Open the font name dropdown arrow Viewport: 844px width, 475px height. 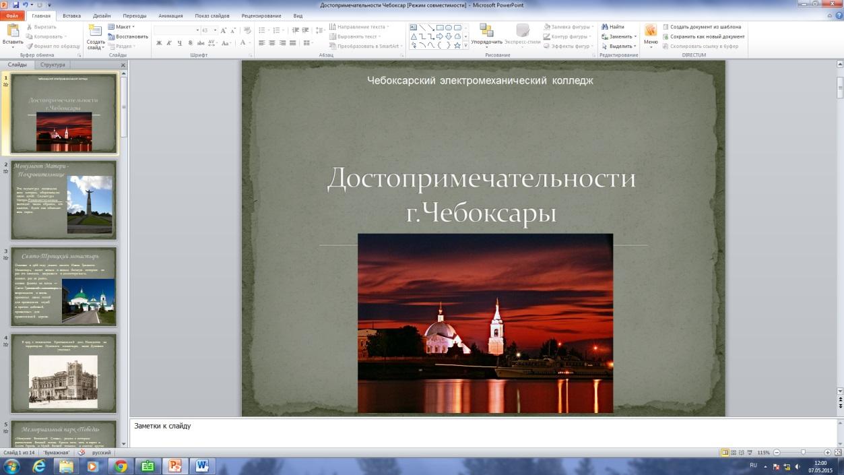click(197, 30)
